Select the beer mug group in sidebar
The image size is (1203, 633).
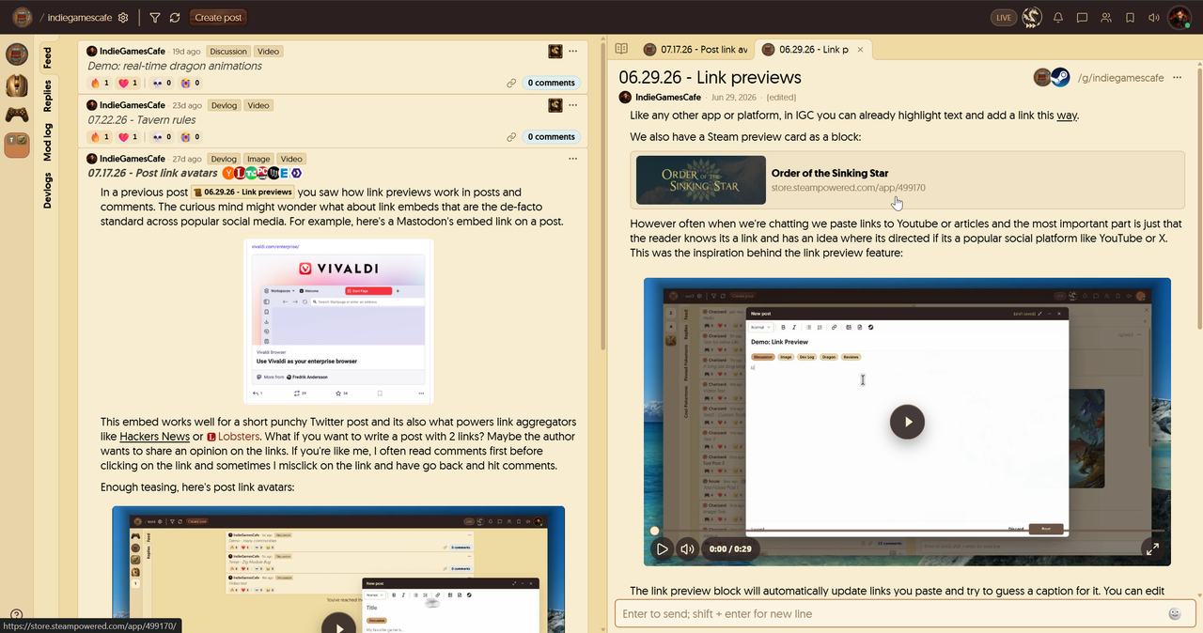[x=17, y=54]
